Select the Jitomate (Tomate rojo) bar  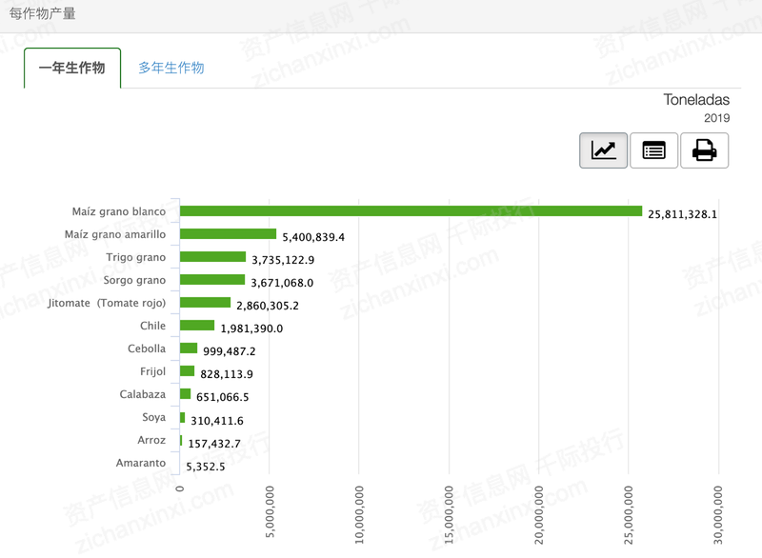205,302
